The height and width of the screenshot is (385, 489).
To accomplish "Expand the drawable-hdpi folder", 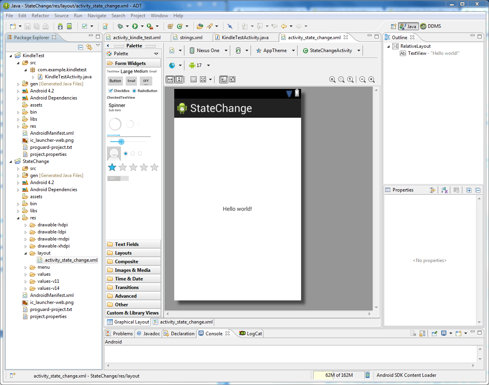I will coord(26,225).
